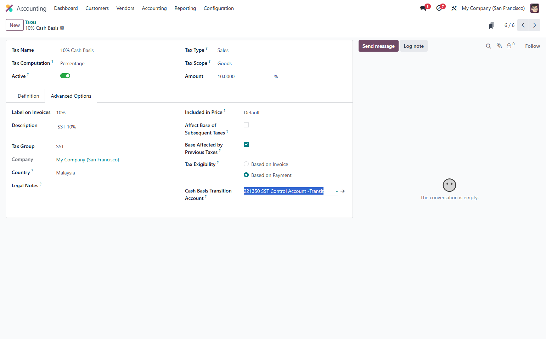Select the Based on Payment radio option

246,175
